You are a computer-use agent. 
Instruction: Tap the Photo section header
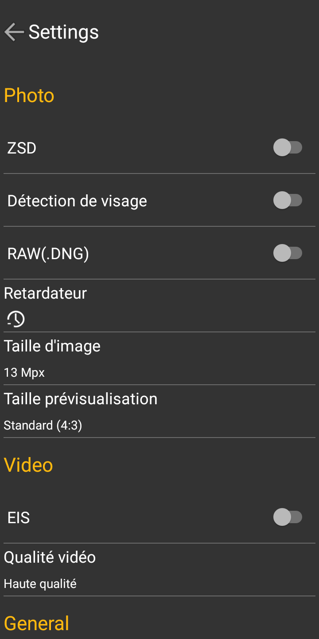29,96
